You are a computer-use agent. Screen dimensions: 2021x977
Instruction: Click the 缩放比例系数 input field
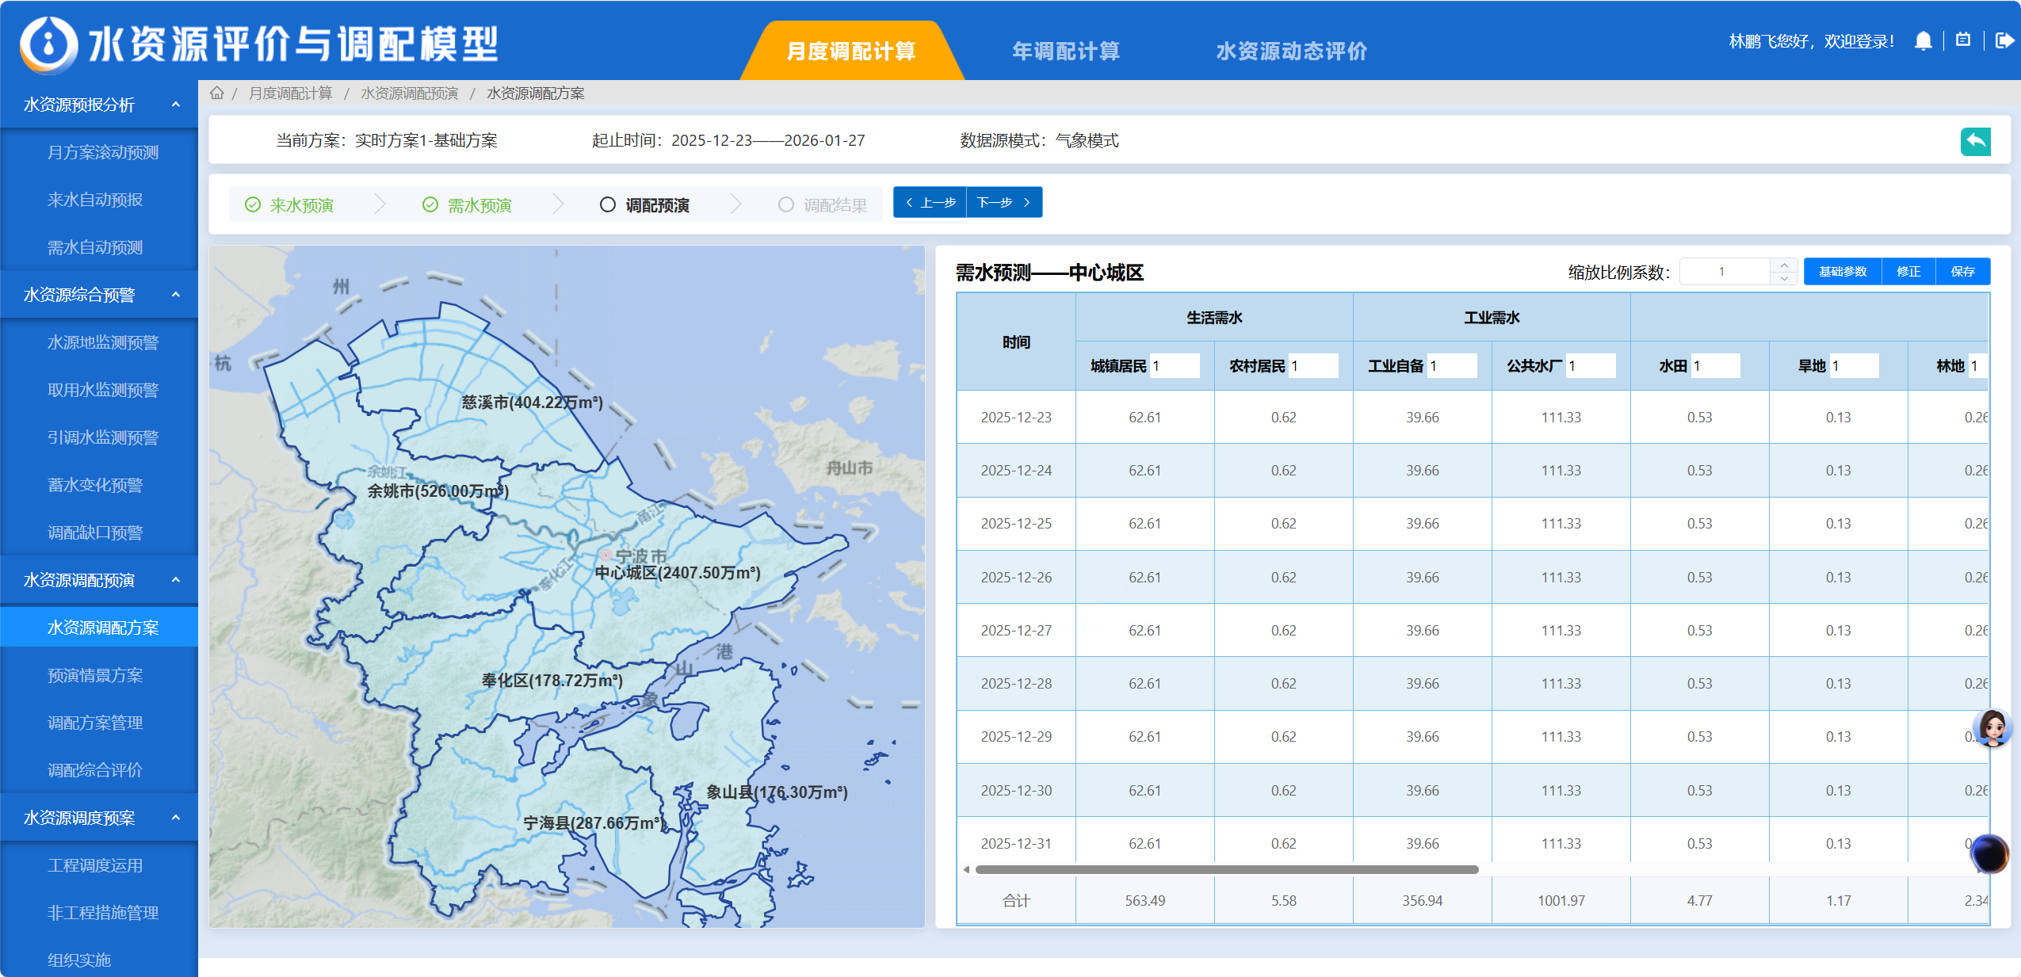coord(1723,272)
